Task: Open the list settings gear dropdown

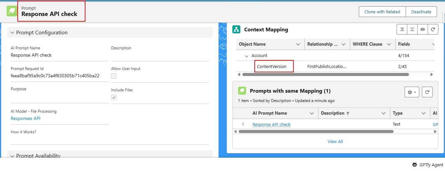Action: 412,92
